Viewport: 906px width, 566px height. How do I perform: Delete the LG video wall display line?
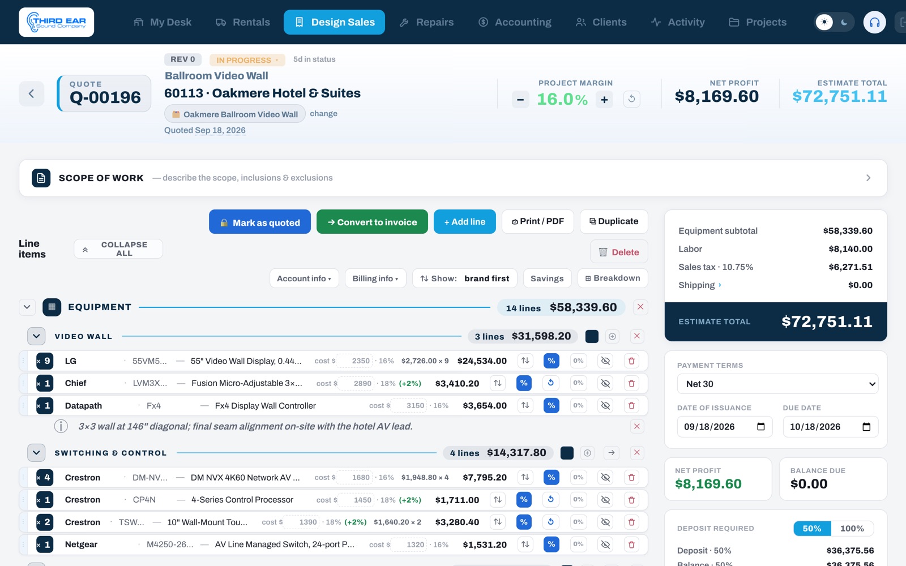tap(631, 361)
